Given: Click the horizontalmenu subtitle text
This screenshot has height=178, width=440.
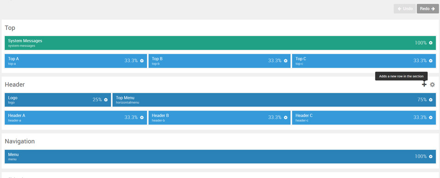Looking at the screenshot, I should coord(127,102).
